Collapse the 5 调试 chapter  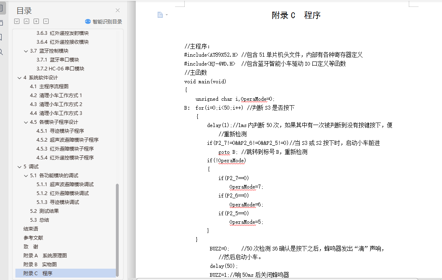(19, 167)
